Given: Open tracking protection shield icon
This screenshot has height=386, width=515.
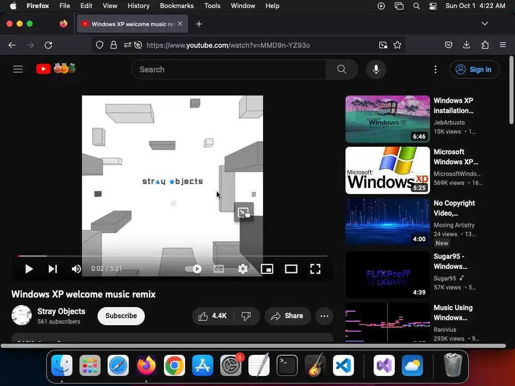Looking at the screenshot, I should [100, 45].
